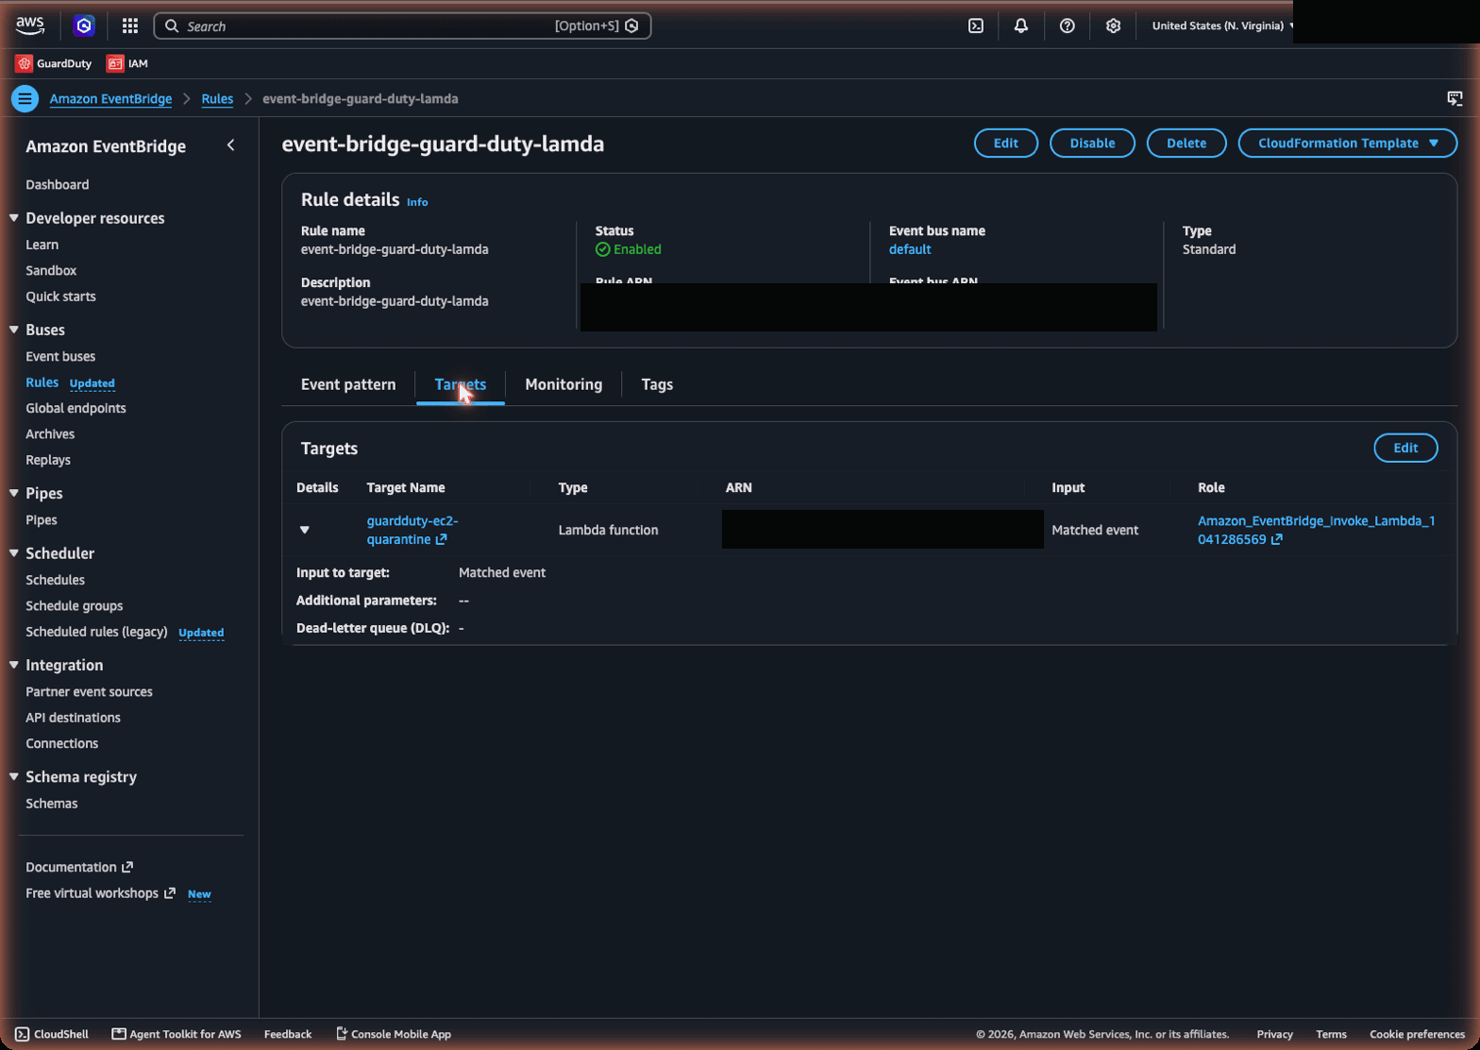
Task: Switch to the Monitoring tab
Action: (563, 384)
